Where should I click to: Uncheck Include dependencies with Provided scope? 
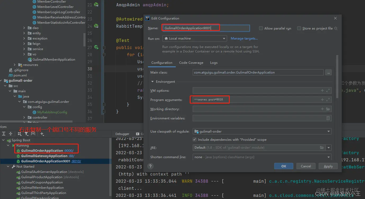tap(195, 139)
